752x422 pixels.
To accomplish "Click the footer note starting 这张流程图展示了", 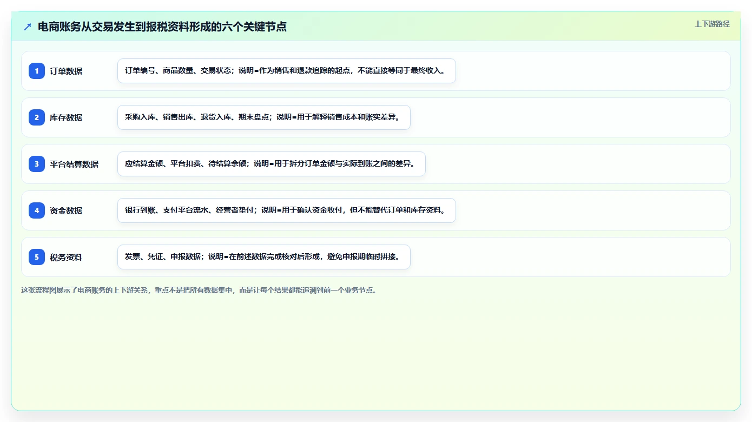I will [199, 290].
